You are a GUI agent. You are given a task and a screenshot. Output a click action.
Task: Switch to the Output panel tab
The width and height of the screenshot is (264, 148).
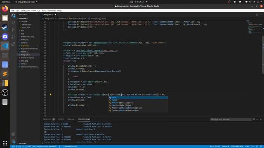coord(61,119)
